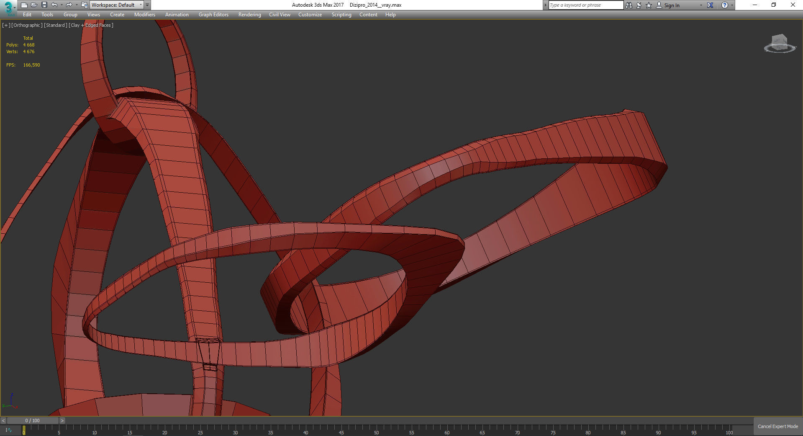Open the Clay + Edged Faces shading menu

coord(91,25)
